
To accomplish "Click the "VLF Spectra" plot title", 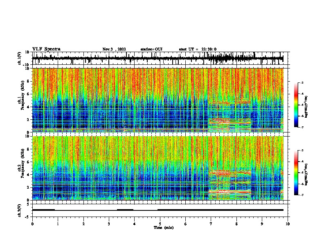I will [47, 49].
